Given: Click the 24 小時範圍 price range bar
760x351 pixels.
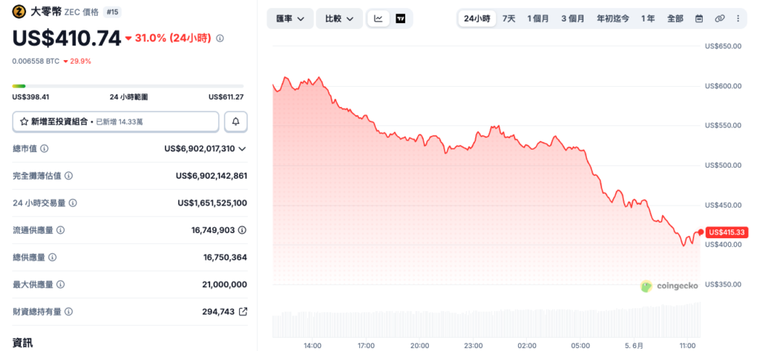Looking at the screenshot, I should click(128, 86).
